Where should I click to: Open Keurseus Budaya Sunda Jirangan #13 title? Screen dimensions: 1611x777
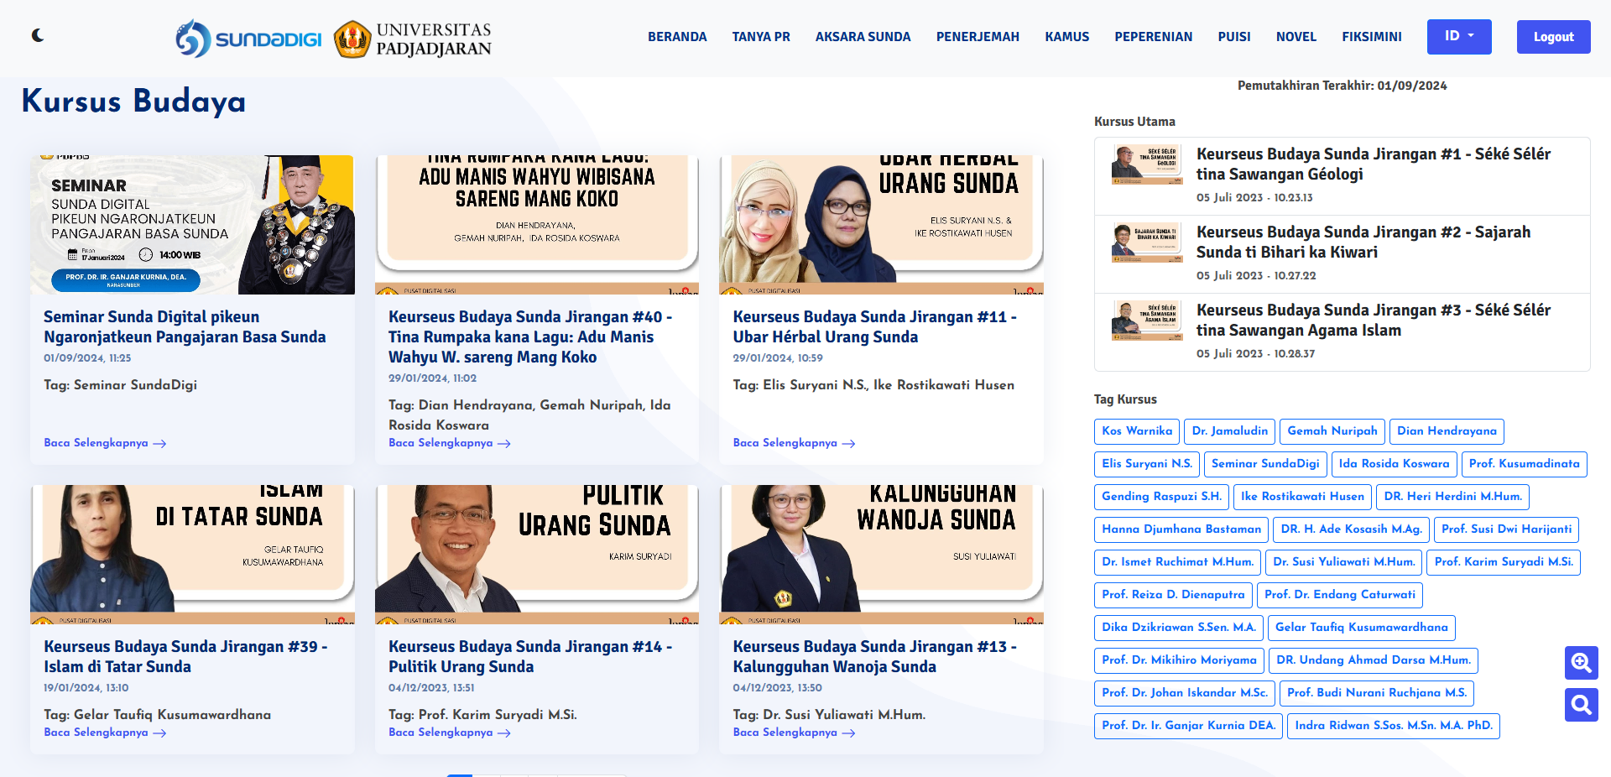click(x=874, y=656)
